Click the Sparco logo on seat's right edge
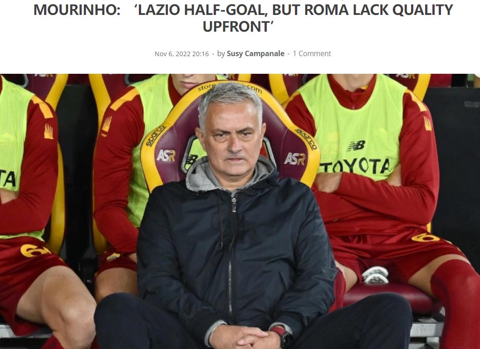The width and height of the screenshot is (480, 349). point(306,139)
